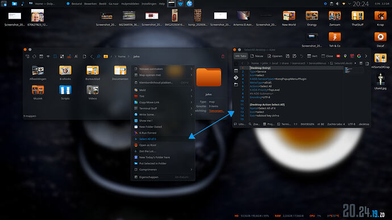The width and height of the screenshot is (392, 220).
Task: Choose 'Open as Root' from context menu
Action: 162,145
